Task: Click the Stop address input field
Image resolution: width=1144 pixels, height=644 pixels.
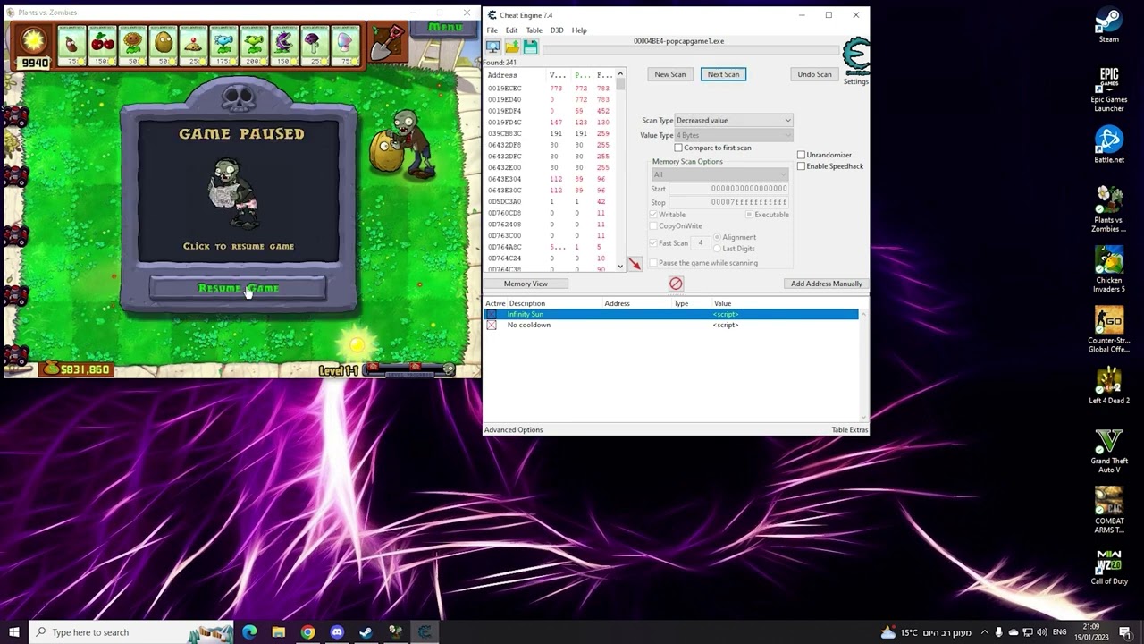Action: (728, 202)
